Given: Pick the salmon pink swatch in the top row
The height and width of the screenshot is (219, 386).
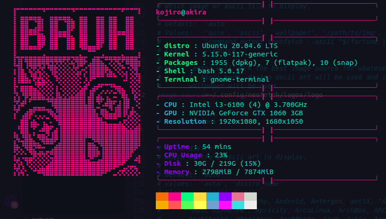Looking at the screenshot, I should coord(238,197).
